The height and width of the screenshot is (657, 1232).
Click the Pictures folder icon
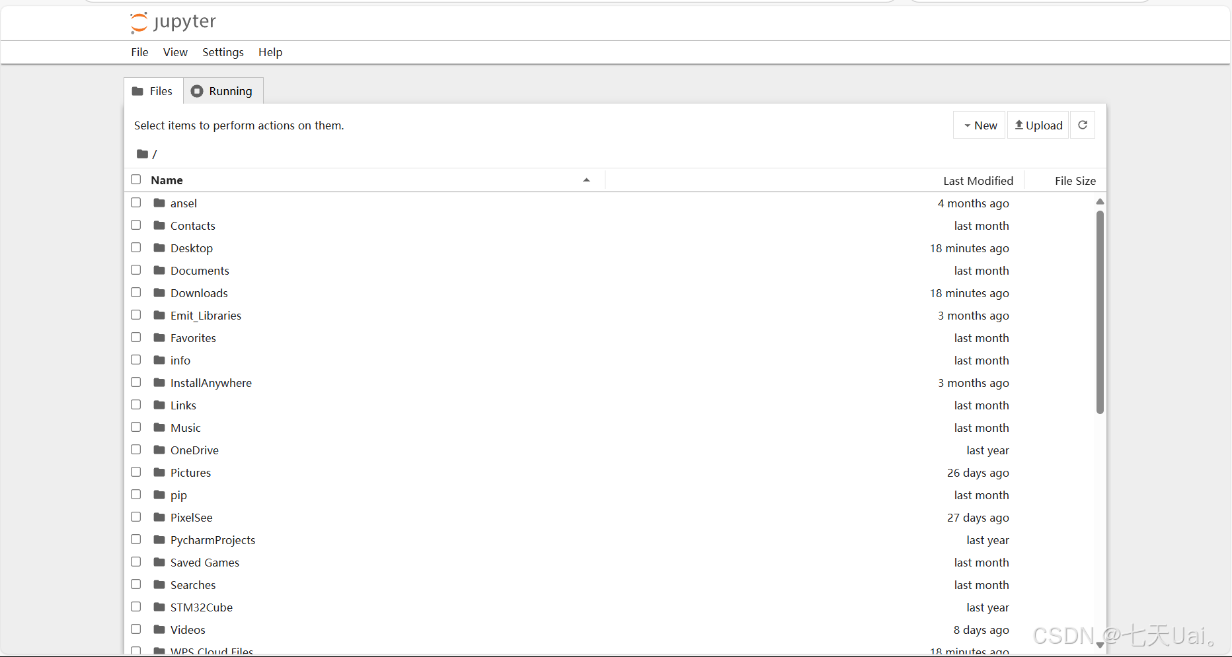(x=159, y=472)
